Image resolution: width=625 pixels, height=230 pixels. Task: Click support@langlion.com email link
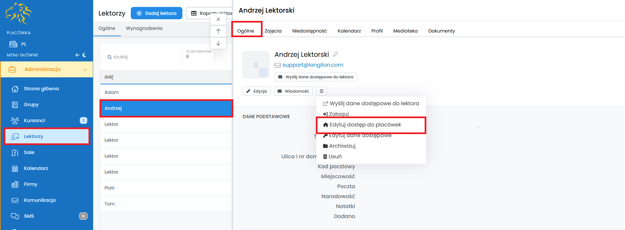pos(312,65)
